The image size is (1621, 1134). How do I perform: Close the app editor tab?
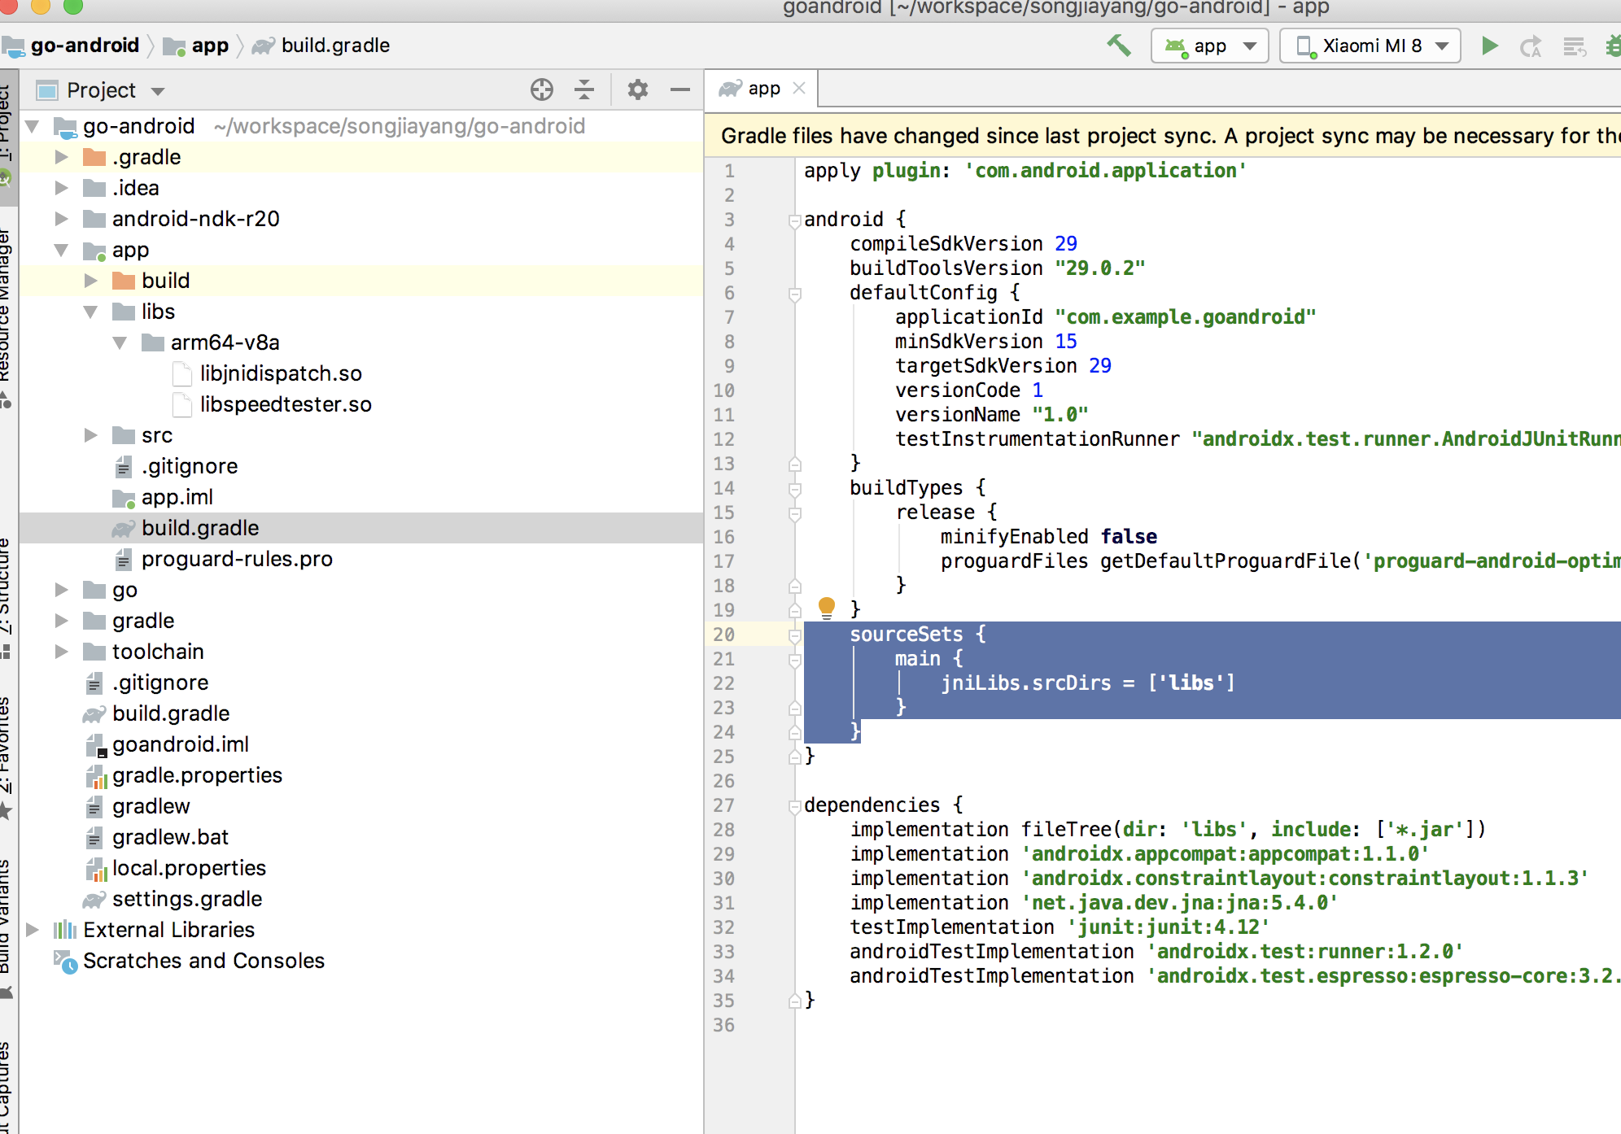(799, 88)
